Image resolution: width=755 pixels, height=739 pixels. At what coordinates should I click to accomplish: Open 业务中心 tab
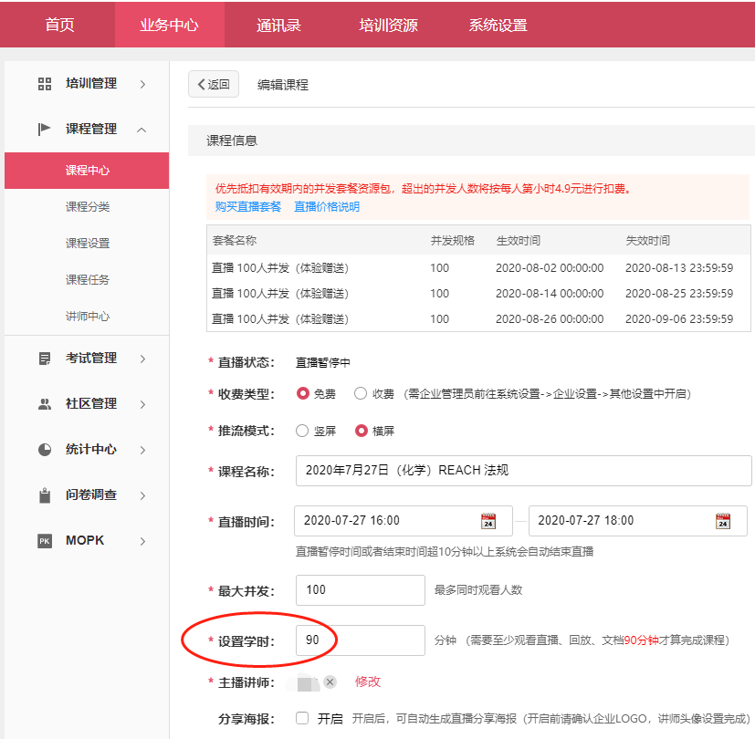pos(169,25)
